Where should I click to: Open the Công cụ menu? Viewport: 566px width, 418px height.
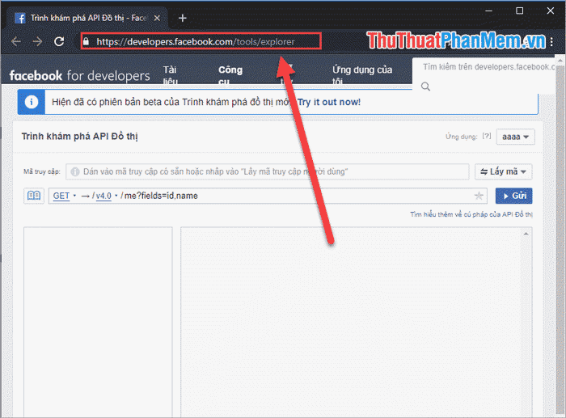tap(230, 74)
